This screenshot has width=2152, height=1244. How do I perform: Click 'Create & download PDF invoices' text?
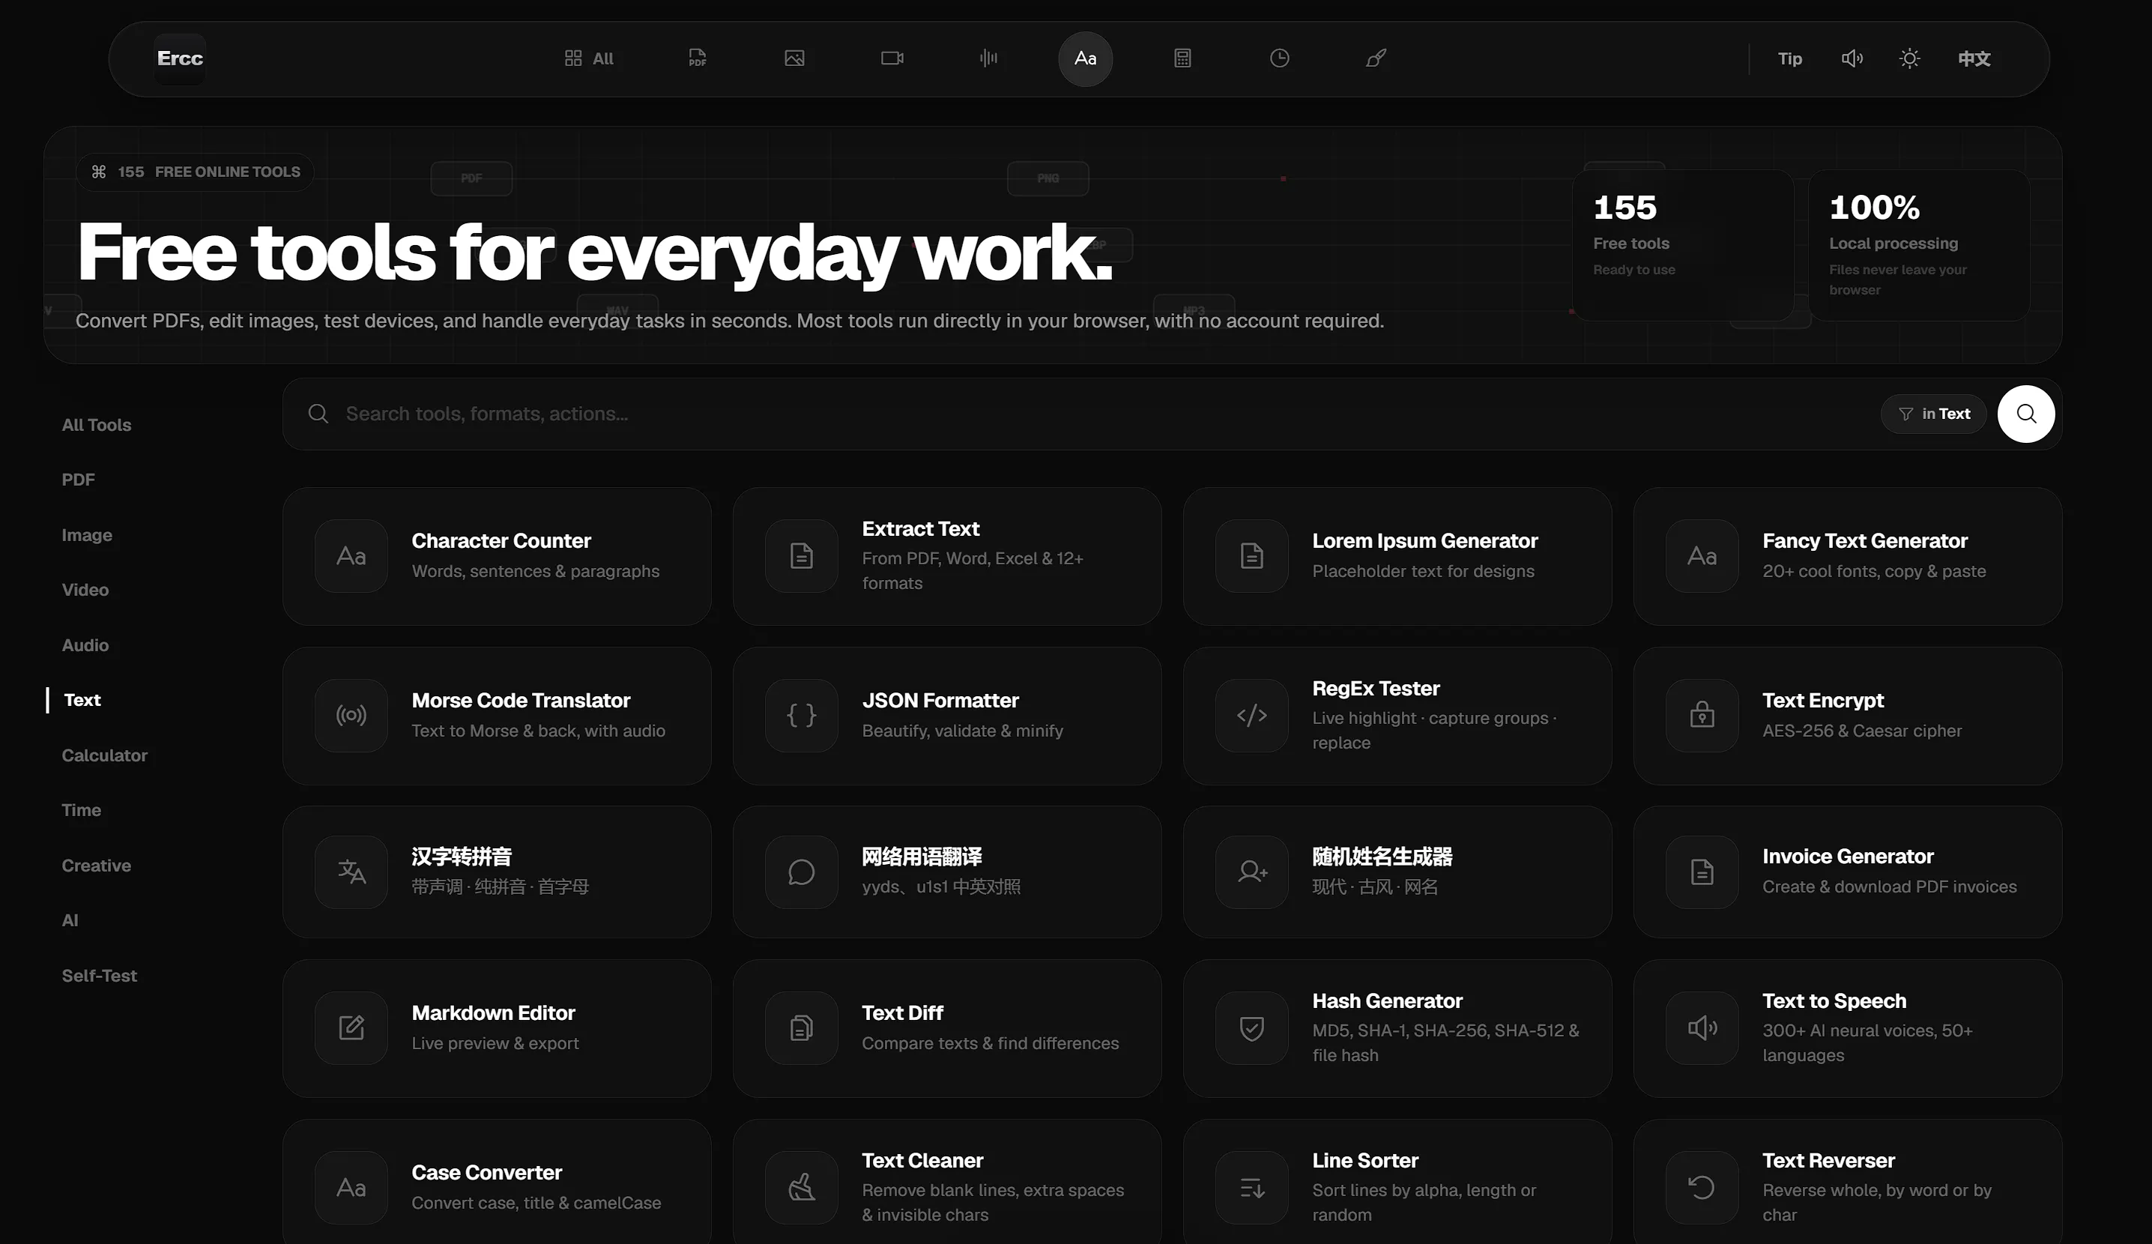click(1889, 887)
